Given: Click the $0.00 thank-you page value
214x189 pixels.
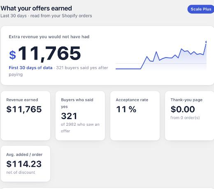Looking at the screenshot, I should [183, 109].
